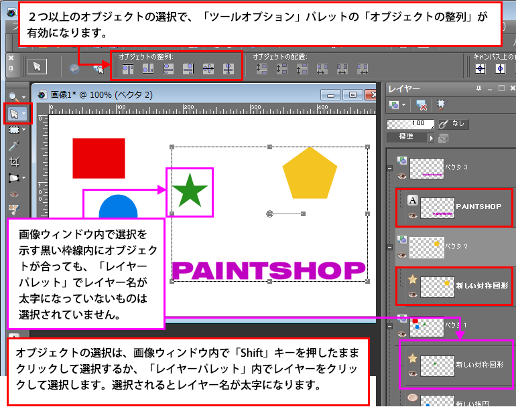Toggle visibility of the PAINTSHOP text layer

point(412,216)
